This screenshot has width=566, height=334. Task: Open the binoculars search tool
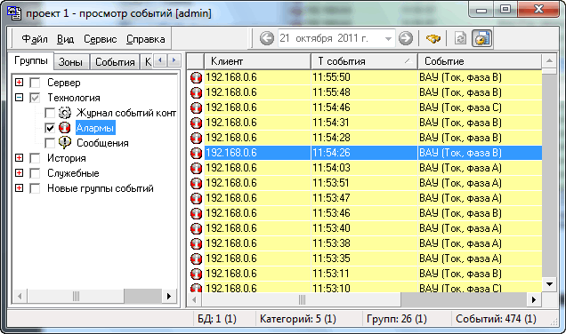(433, 38)
